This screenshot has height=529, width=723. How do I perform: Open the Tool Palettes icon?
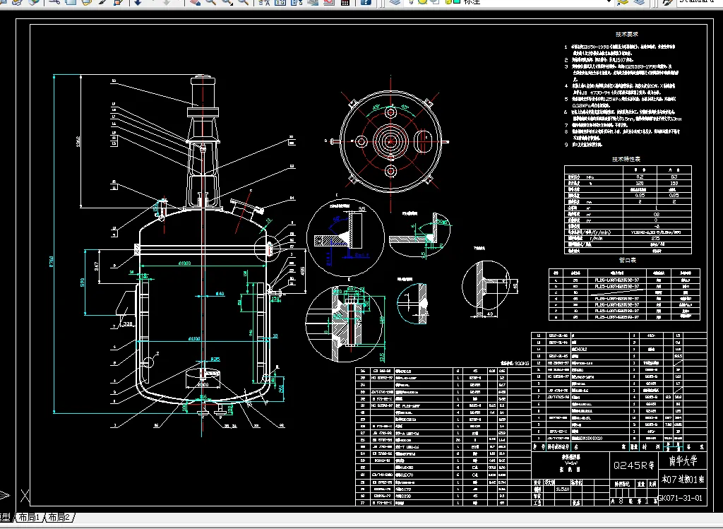tap(296, 2)
